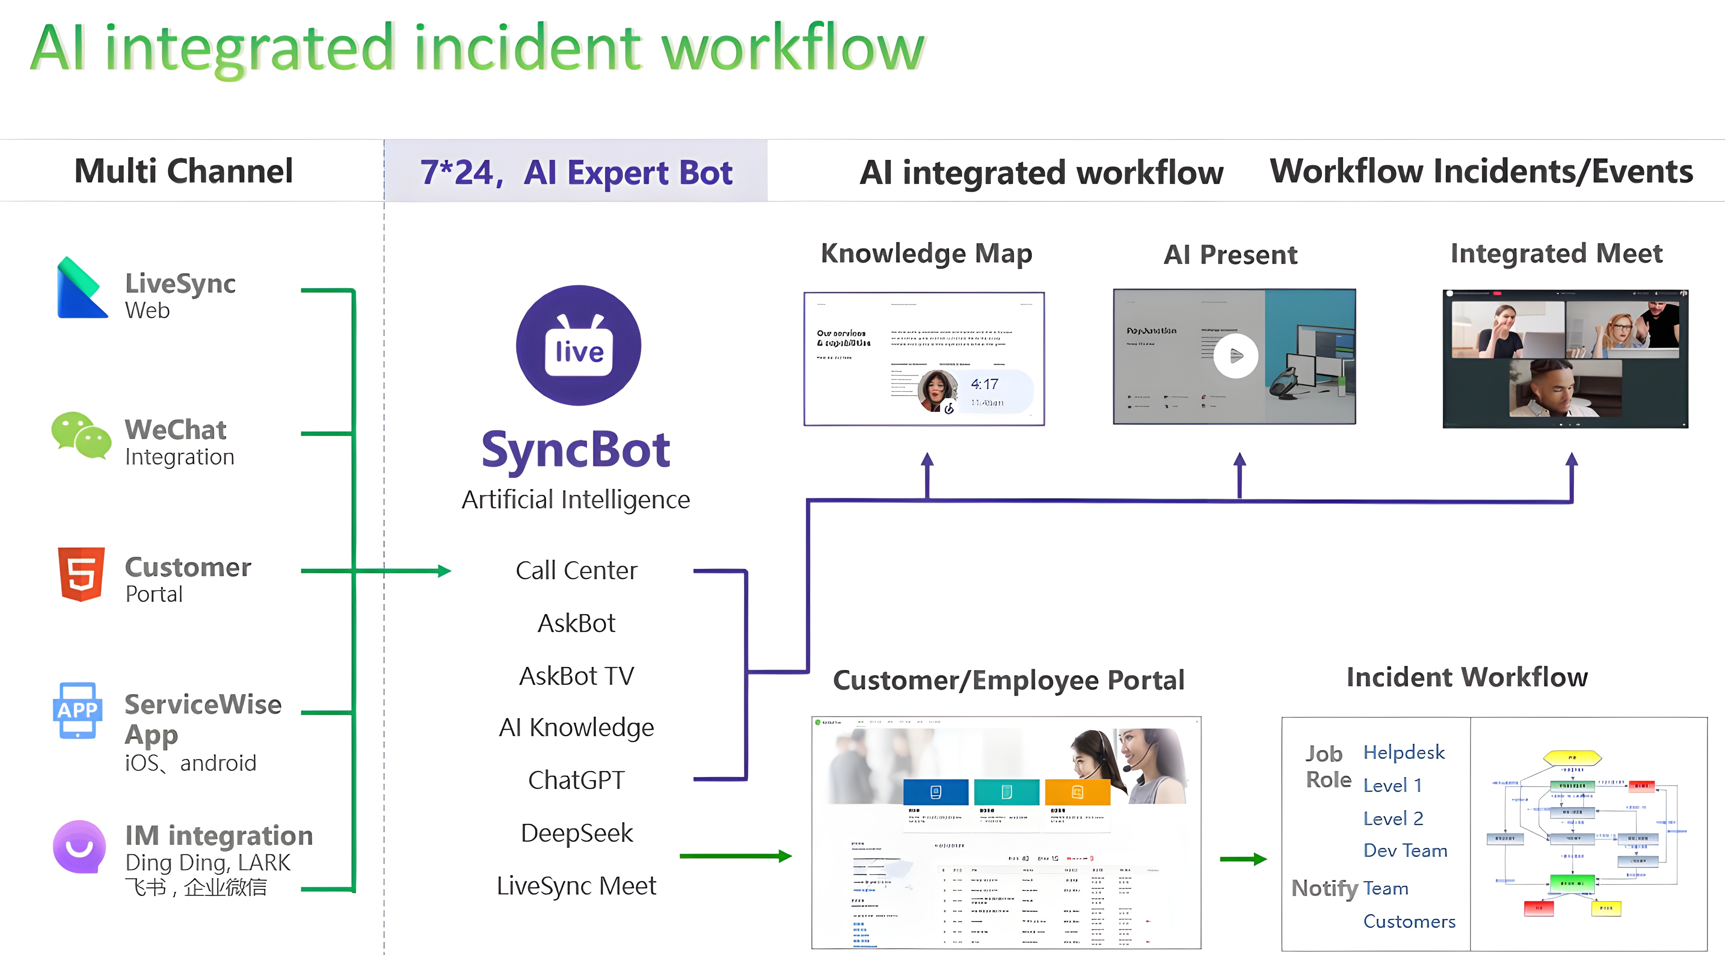Image resolution: width=1725 pixels, height=955 pixels.
Task: Click the LiveSync Meet item
Action: click(x=577, y=885)
